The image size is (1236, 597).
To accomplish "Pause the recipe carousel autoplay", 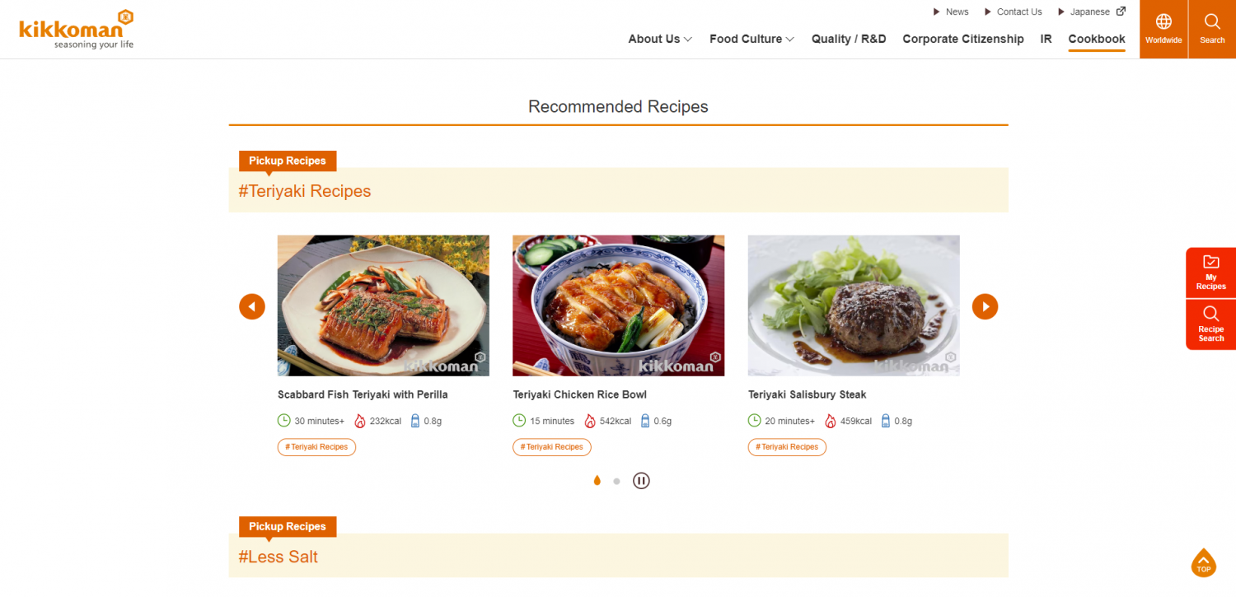I will pos(641,481).
